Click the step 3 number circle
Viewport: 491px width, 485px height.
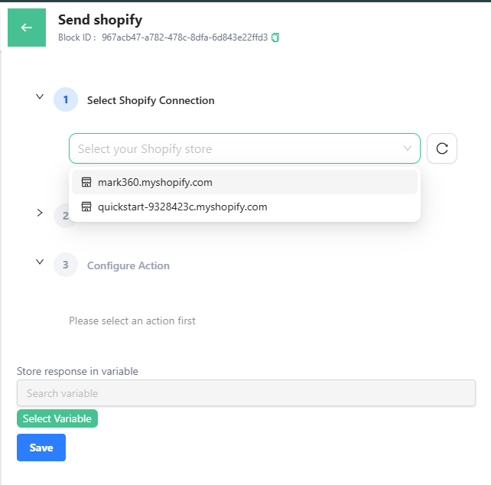pyautogui.click(x=66, y=265)
